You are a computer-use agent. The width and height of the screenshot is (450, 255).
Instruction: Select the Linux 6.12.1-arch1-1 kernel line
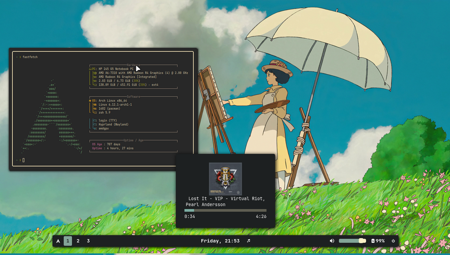pos(112,105)
